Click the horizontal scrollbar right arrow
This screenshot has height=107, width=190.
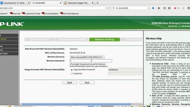tap(142, 104)
